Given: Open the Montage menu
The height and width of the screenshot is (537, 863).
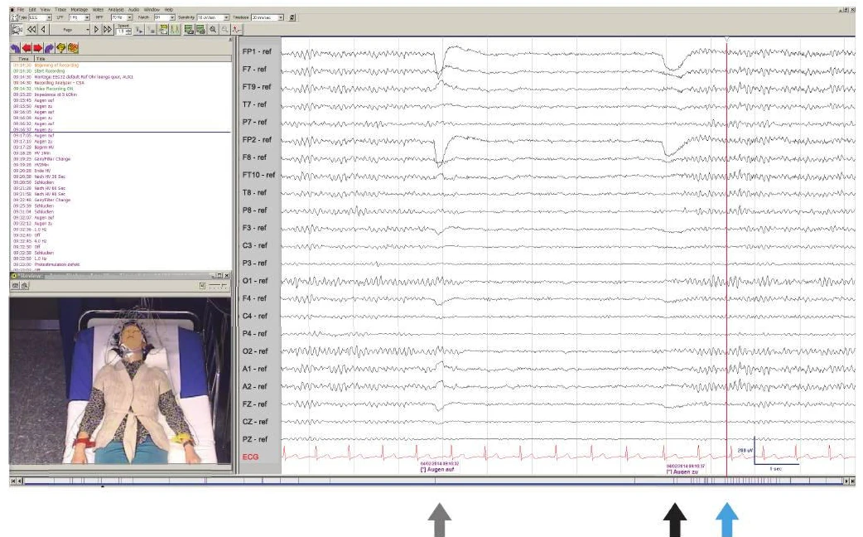Looking at the screenshot, I should [80, 8].
